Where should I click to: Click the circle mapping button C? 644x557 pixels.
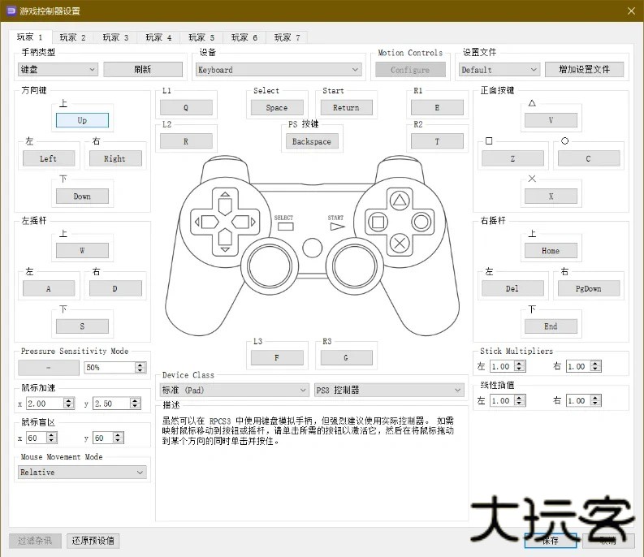tap(589, 158)
